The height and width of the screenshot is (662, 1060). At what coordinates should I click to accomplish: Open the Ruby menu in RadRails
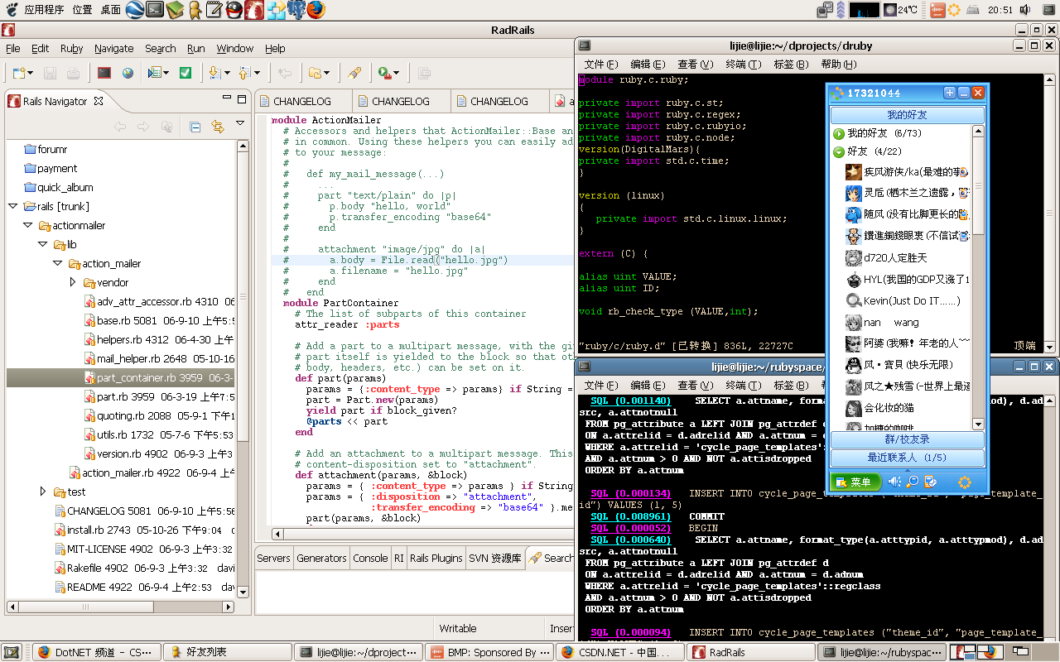pos(72,48)
